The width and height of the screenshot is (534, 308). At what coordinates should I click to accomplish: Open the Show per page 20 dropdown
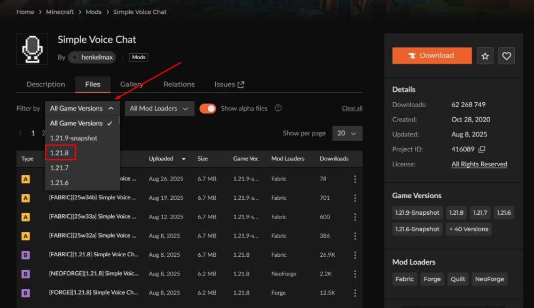[x=347, y=133]
